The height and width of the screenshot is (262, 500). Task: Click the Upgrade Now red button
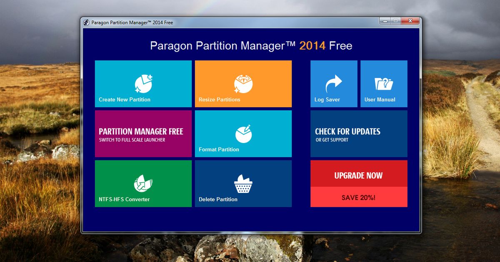click(x=358, y=175)
